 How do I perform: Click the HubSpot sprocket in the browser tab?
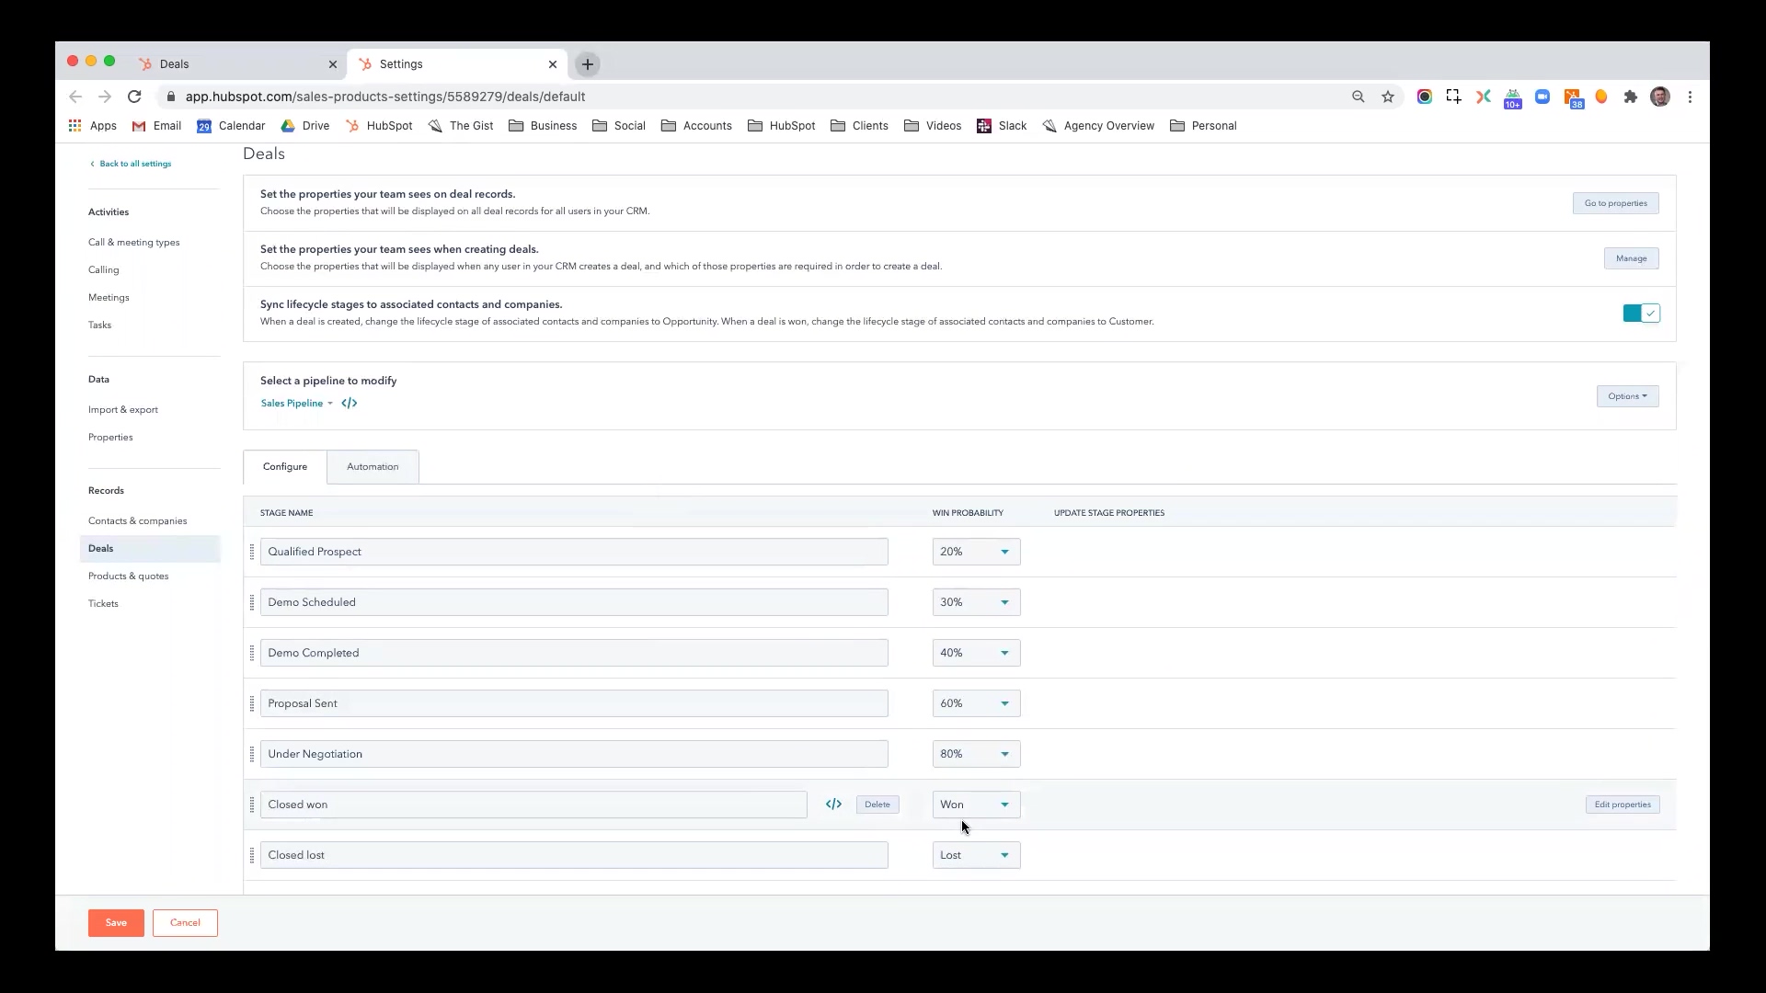(x=145, y=63)
